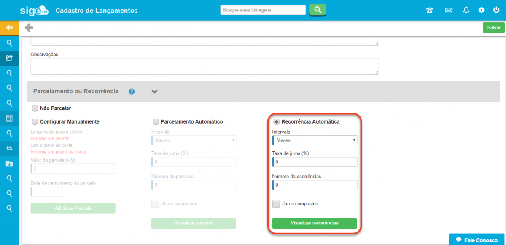Open the share/export icon in the sidebar
506x245 pixels.
pos(9,58)
